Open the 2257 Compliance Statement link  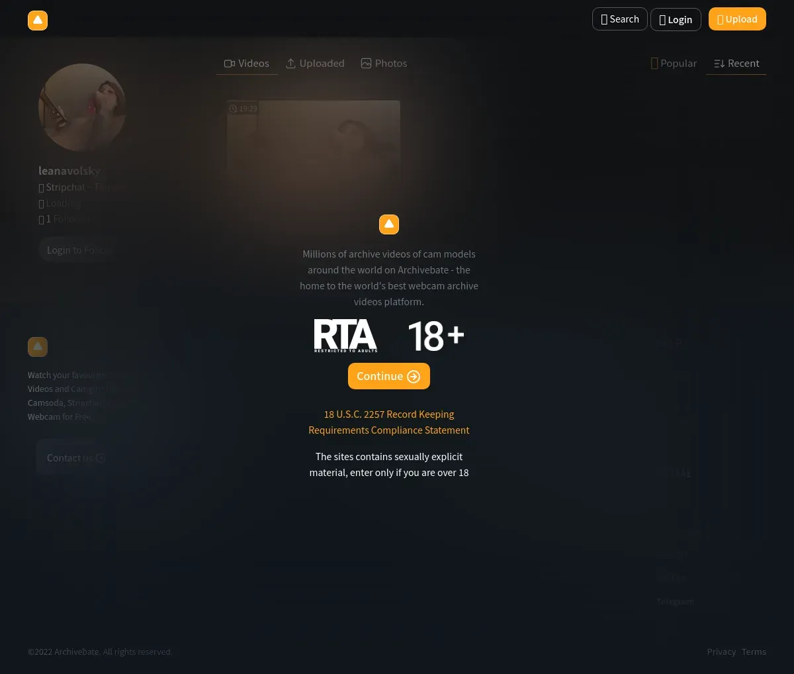tap(389, 422)
